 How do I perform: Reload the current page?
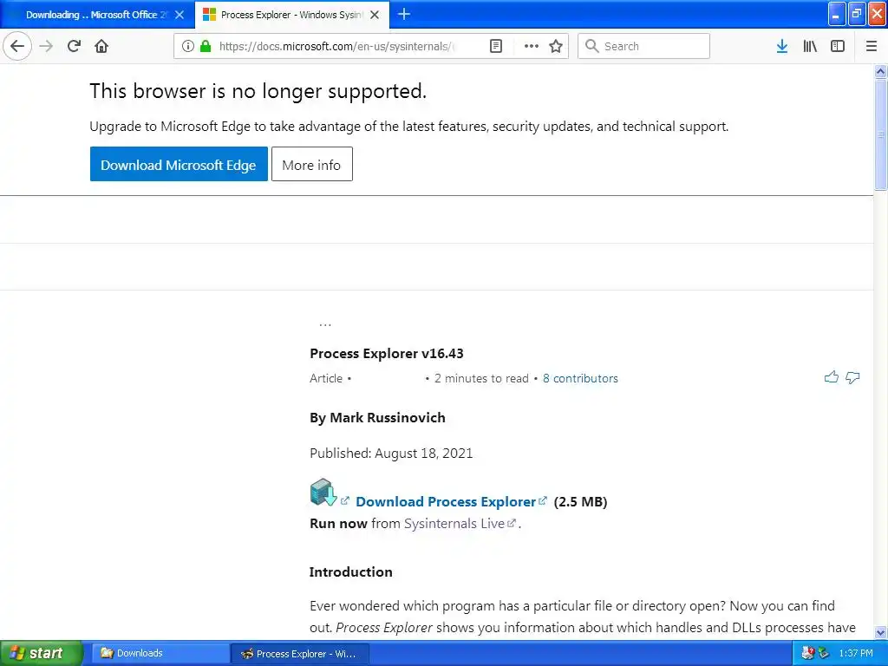point(74,46)
